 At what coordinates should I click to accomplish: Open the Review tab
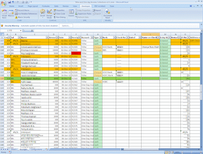tap(66, 6)
